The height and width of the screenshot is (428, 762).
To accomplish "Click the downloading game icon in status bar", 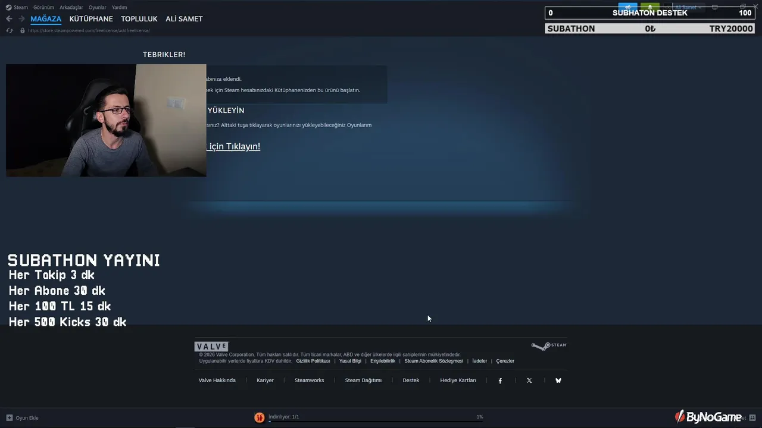I will coord(260,417).
